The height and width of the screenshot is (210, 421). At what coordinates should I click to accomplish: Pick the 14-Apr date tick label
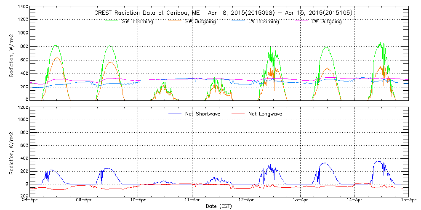click(354, 200)
